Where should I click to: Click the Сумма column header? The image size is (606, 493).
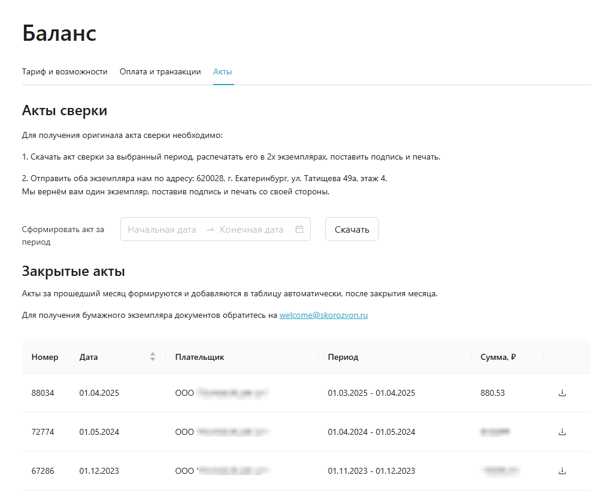tap(496, 357)
